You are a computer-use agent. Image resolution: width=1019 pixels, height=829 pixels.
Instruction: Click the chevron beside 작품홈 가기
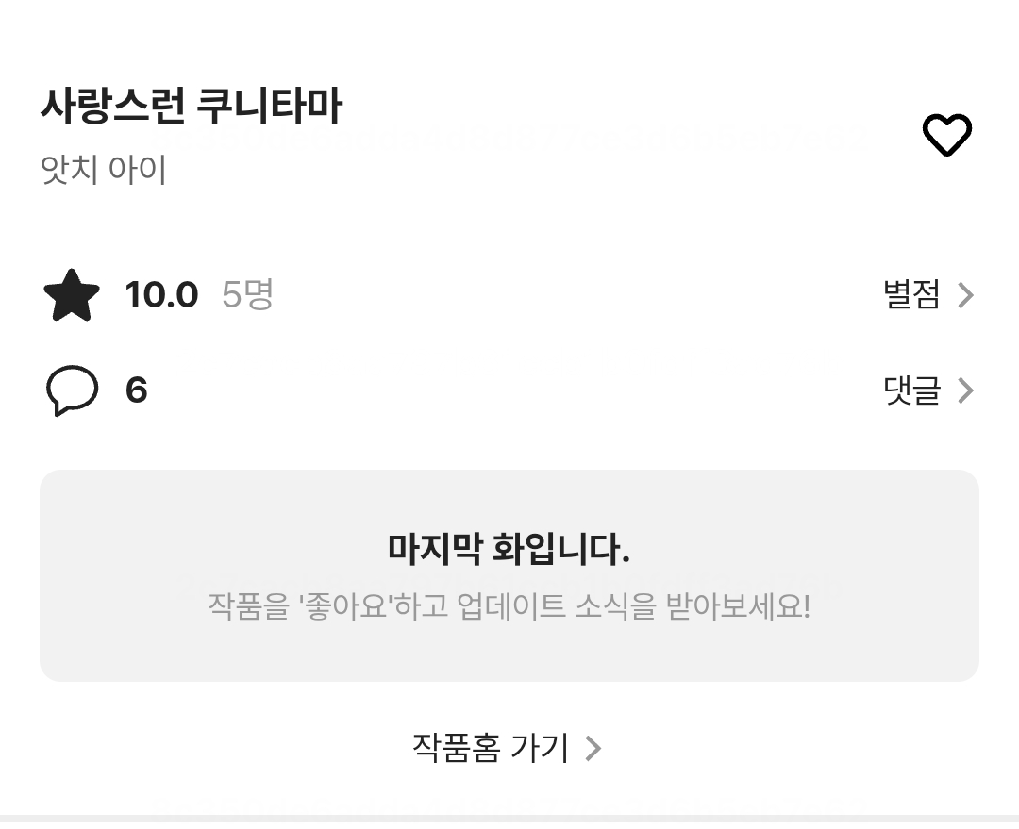(593, 749)
